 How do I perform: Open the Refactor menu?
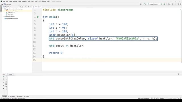point(24,1)
